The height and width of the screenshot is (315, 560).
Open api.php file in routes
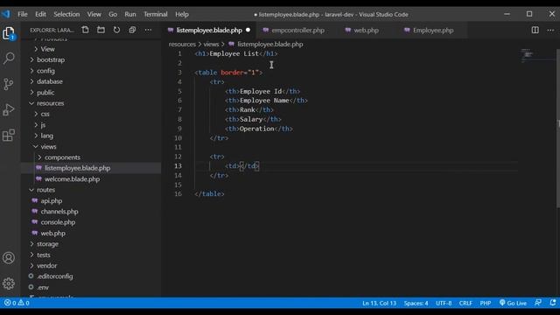pyautogui.click(x=51, y=200)
